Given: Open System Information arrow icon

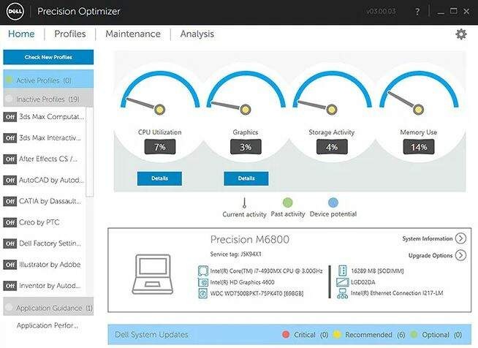Looking at the screenshot, I should (460, 238).
